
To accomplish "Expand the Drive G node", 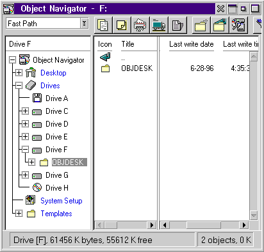I will coord(25,175).
